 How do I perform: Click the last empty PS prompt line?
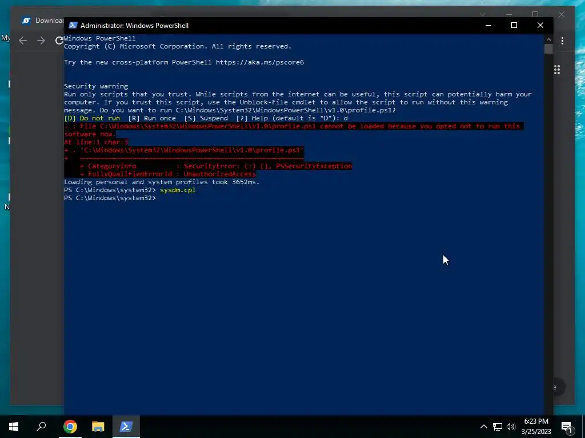110,198
